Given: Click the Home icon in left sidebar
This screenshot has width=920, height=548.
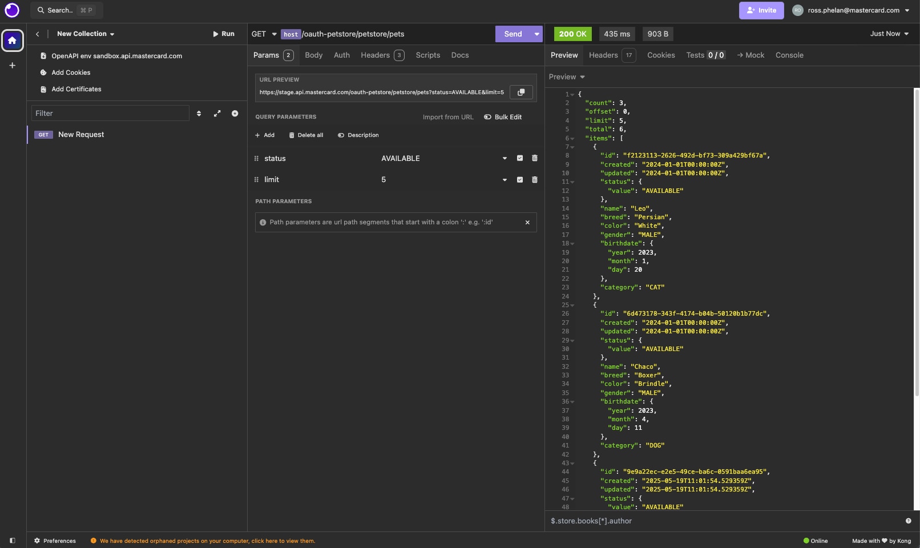Looking at the screenshot, I should tap(13, 41).
